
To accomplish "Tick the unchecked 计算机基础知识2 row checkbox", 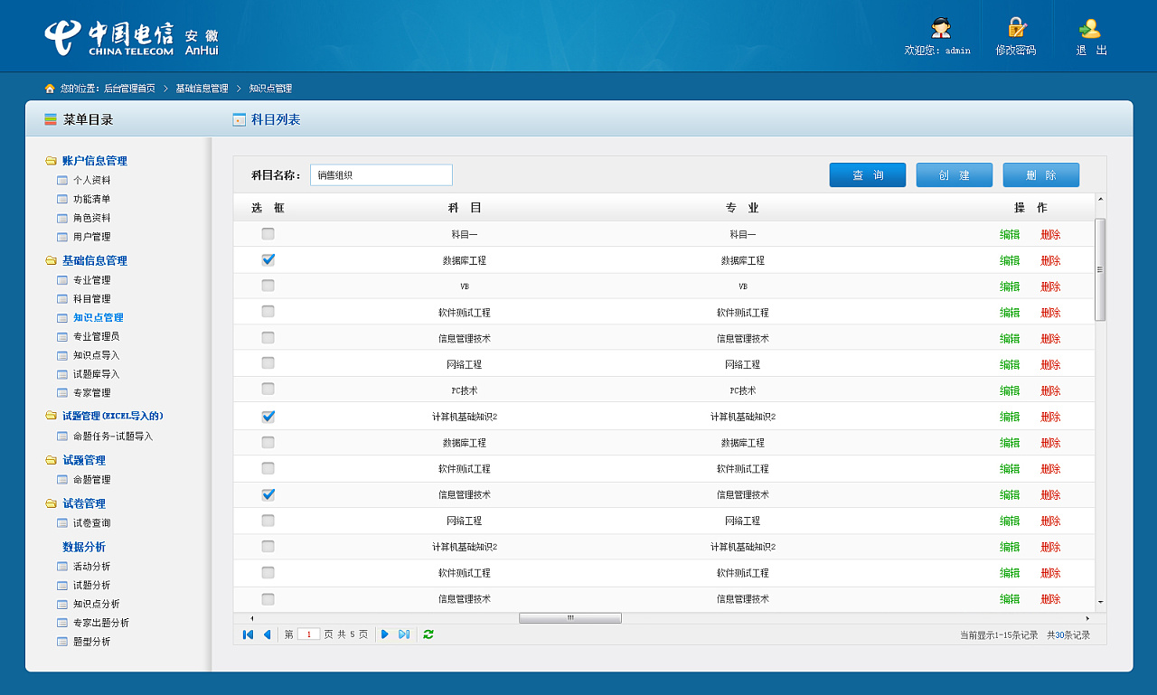I will 268,546.
